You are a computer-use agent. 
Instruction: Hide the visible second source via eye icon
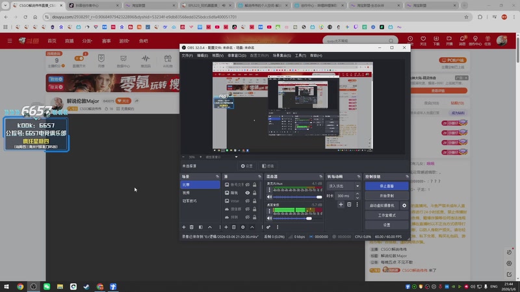click(248, 193)
